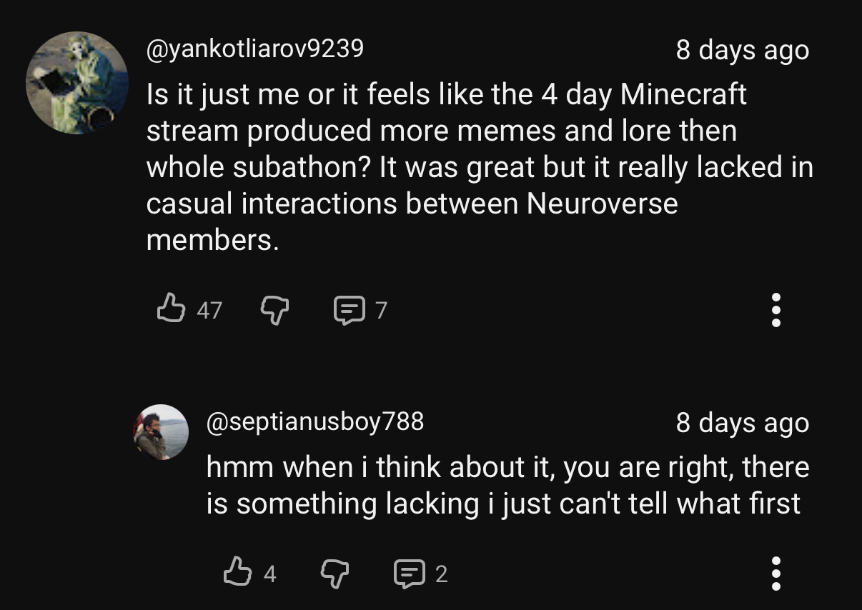Dislike the comment by @yankotliarov9239

274,310
